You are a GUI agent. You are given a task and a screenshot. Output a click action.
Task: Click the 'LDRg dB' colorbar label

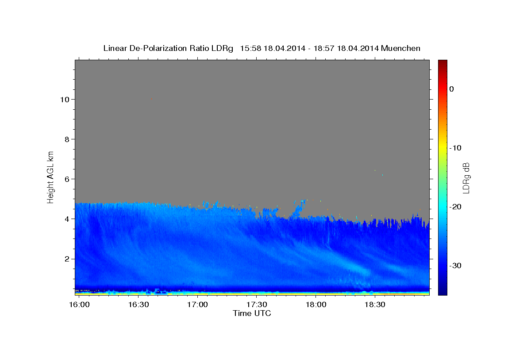click(466, 178)
